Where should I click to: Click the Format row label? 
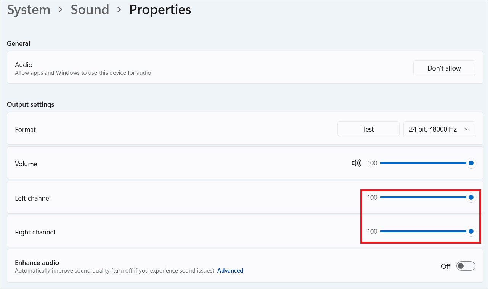click(25, 130)
